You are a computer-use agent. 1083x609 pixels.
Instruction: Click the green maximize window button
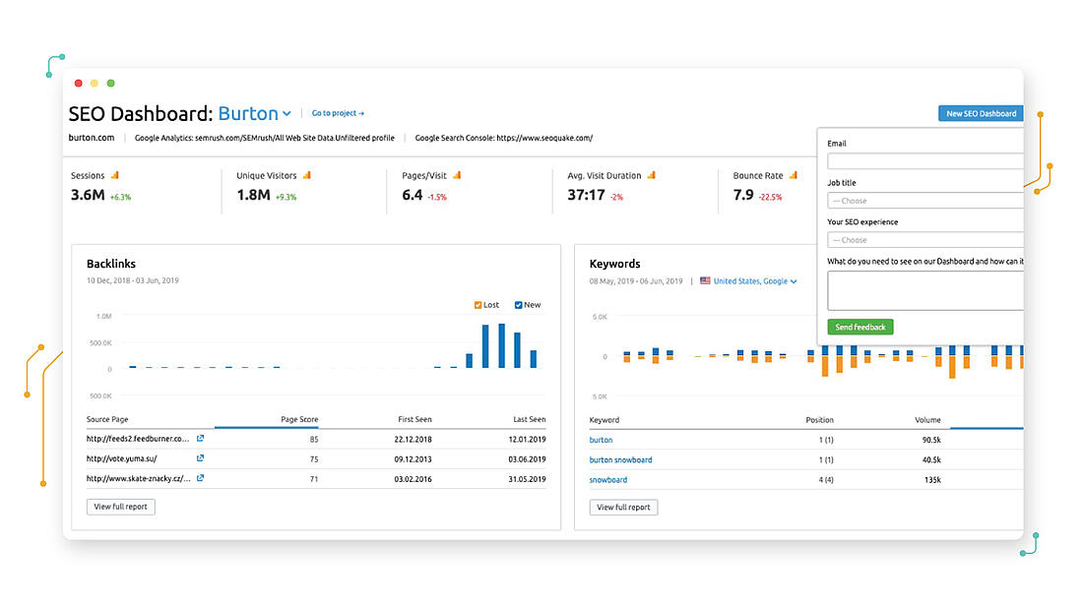[x=110, y=83]
